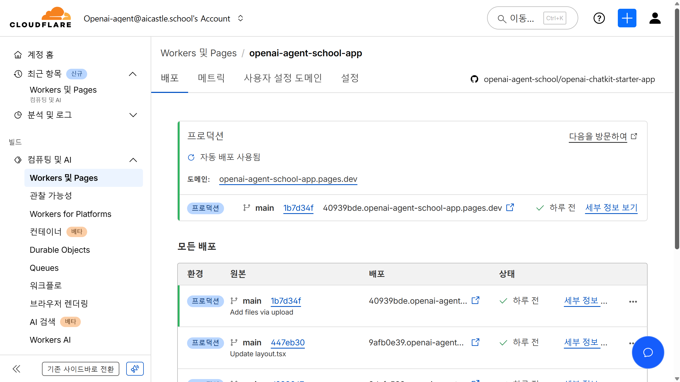Image resolution: width=680 pixels, height=382 pixels.
Task: Open external link for 9afb0e39 deployment
Action: (x=475, y=342)
